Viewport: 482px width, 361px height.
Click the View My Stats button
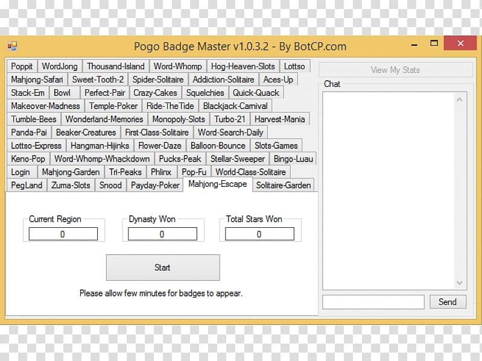tap(395, 70)
